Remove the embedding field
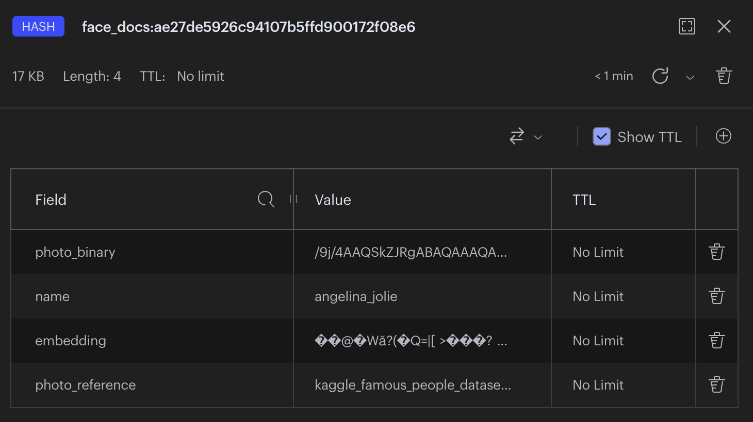The height and width of the screenshot is (422, 753). click(x=716, y=341)
